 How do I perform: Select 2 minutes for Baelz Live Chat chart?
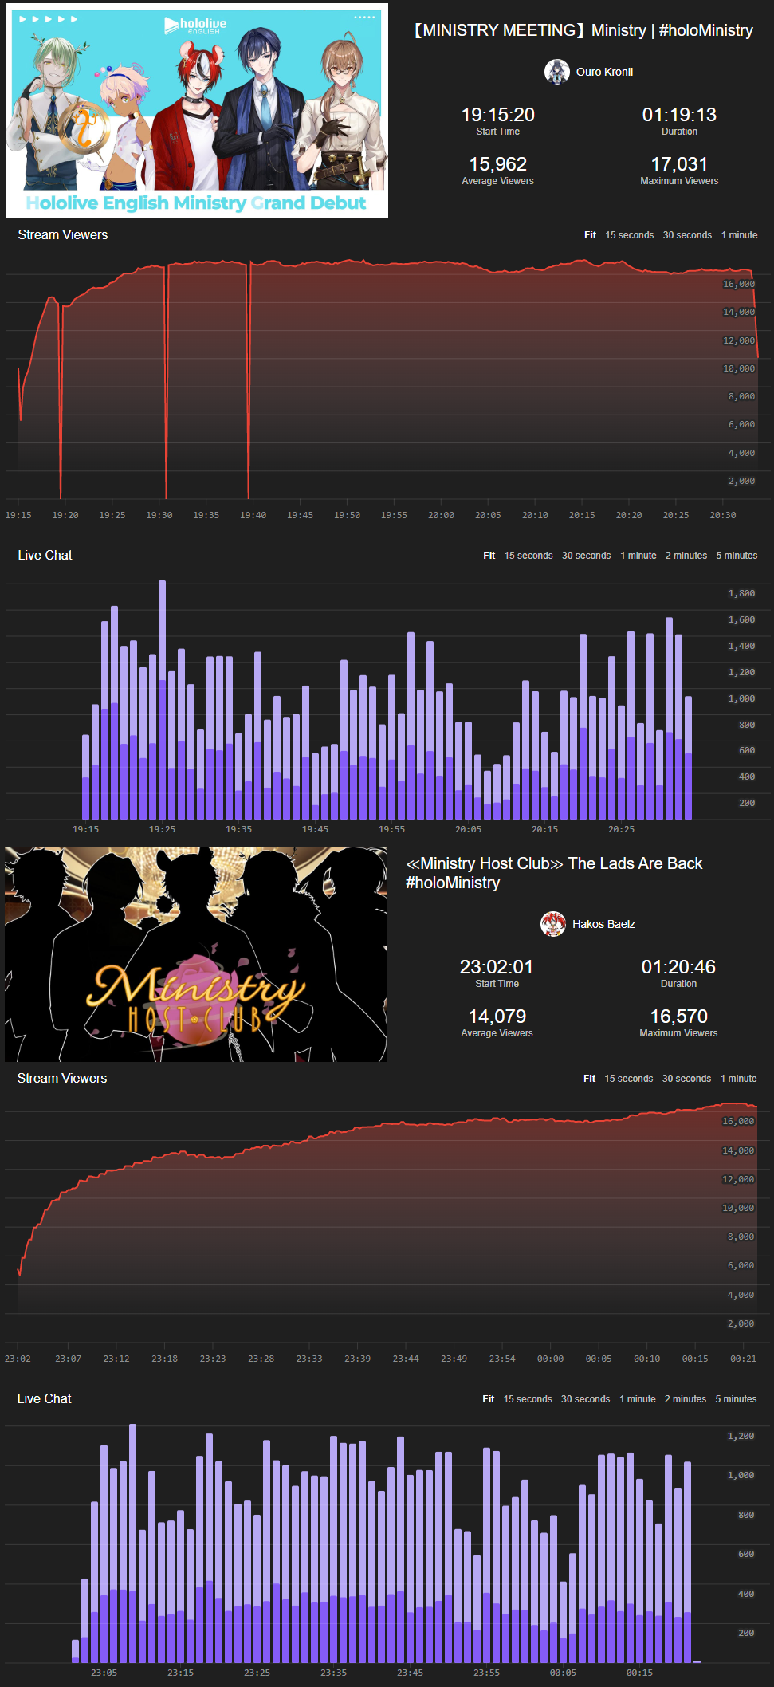click(x=686, y=1399)
